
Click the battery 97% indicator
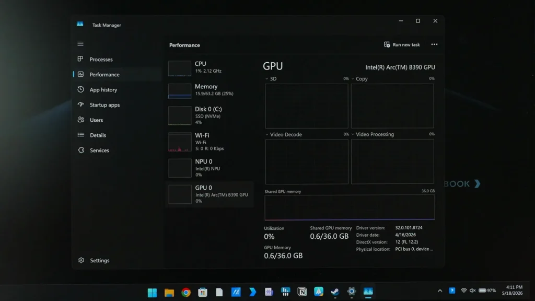click(x=487, y=291)
